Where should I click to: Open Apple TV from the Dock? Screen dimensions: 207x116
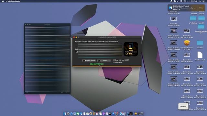110,114
